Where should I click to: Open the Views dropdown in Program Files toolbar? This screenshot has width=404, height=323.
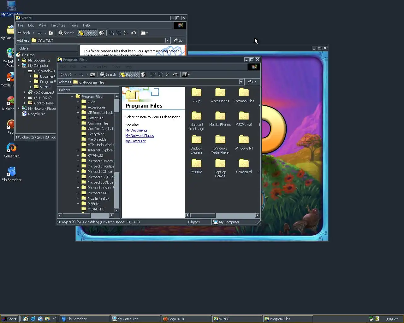pyautogui.click(x=186, y=74)
